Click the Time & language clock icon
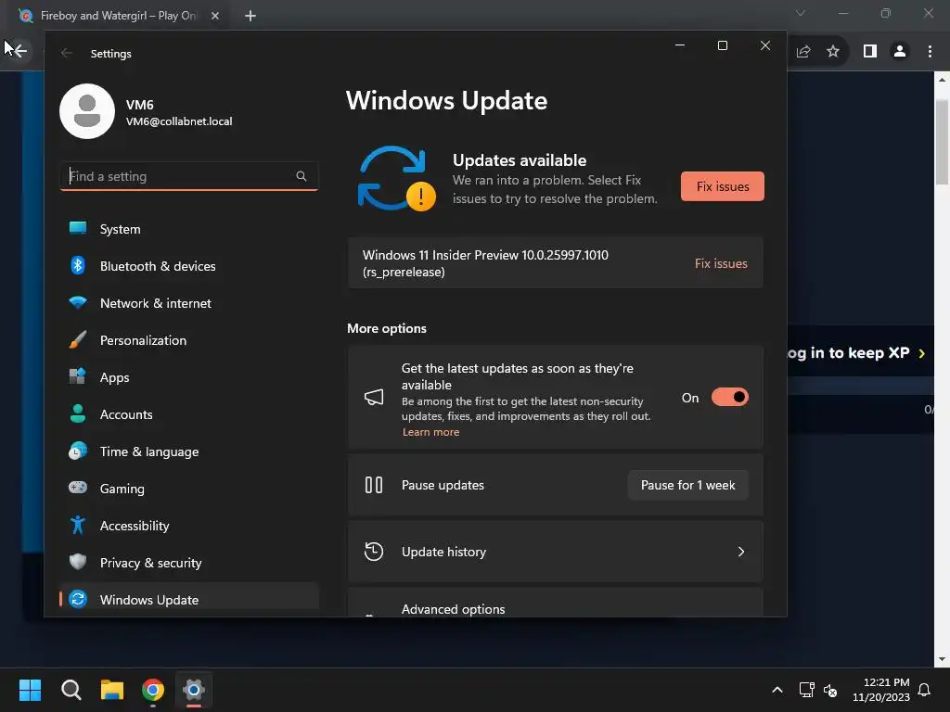 coord(78,451)
